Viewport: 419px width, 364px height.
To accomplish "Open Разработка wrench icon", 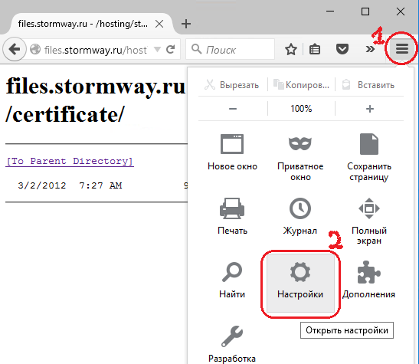I will click(232, 336).
